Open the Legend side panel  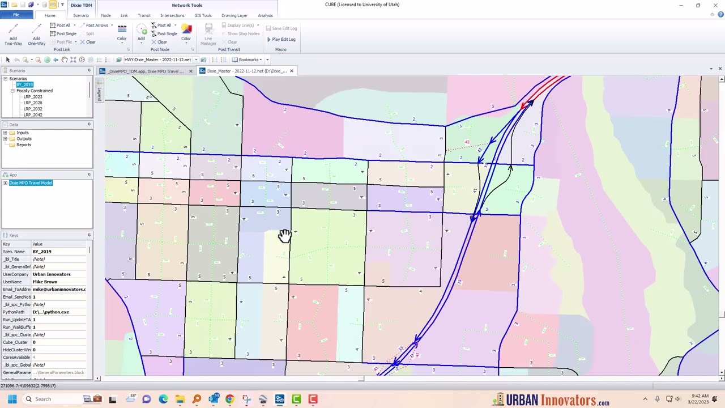pos(99,91)
